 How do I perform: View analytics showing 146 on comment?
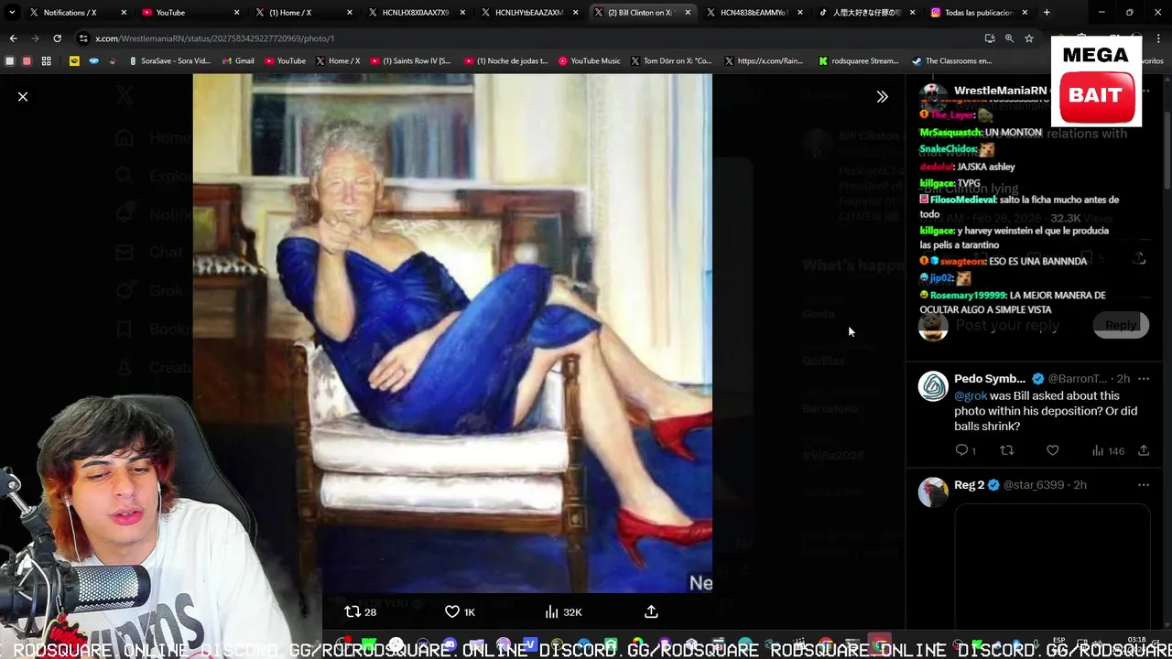click(x=1108, y=450)
